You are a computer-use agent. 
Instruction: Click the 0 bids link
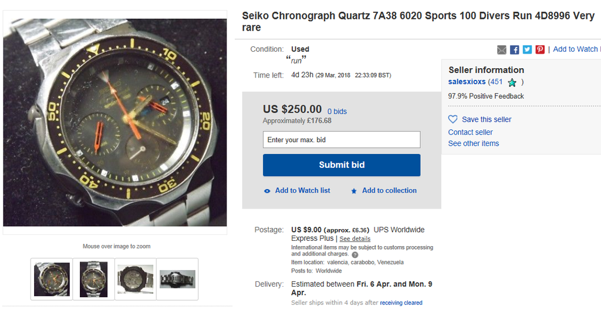tap(337, 111)
